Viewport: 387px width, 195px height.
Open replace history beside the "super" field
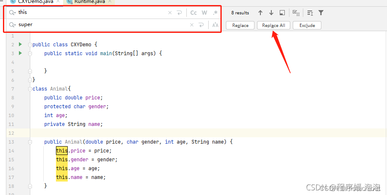coord(12,25)
